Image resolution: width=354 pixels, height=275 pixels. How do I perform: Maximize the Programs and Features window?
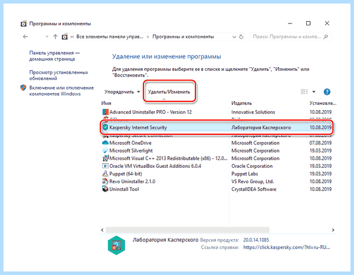(308, 23)
